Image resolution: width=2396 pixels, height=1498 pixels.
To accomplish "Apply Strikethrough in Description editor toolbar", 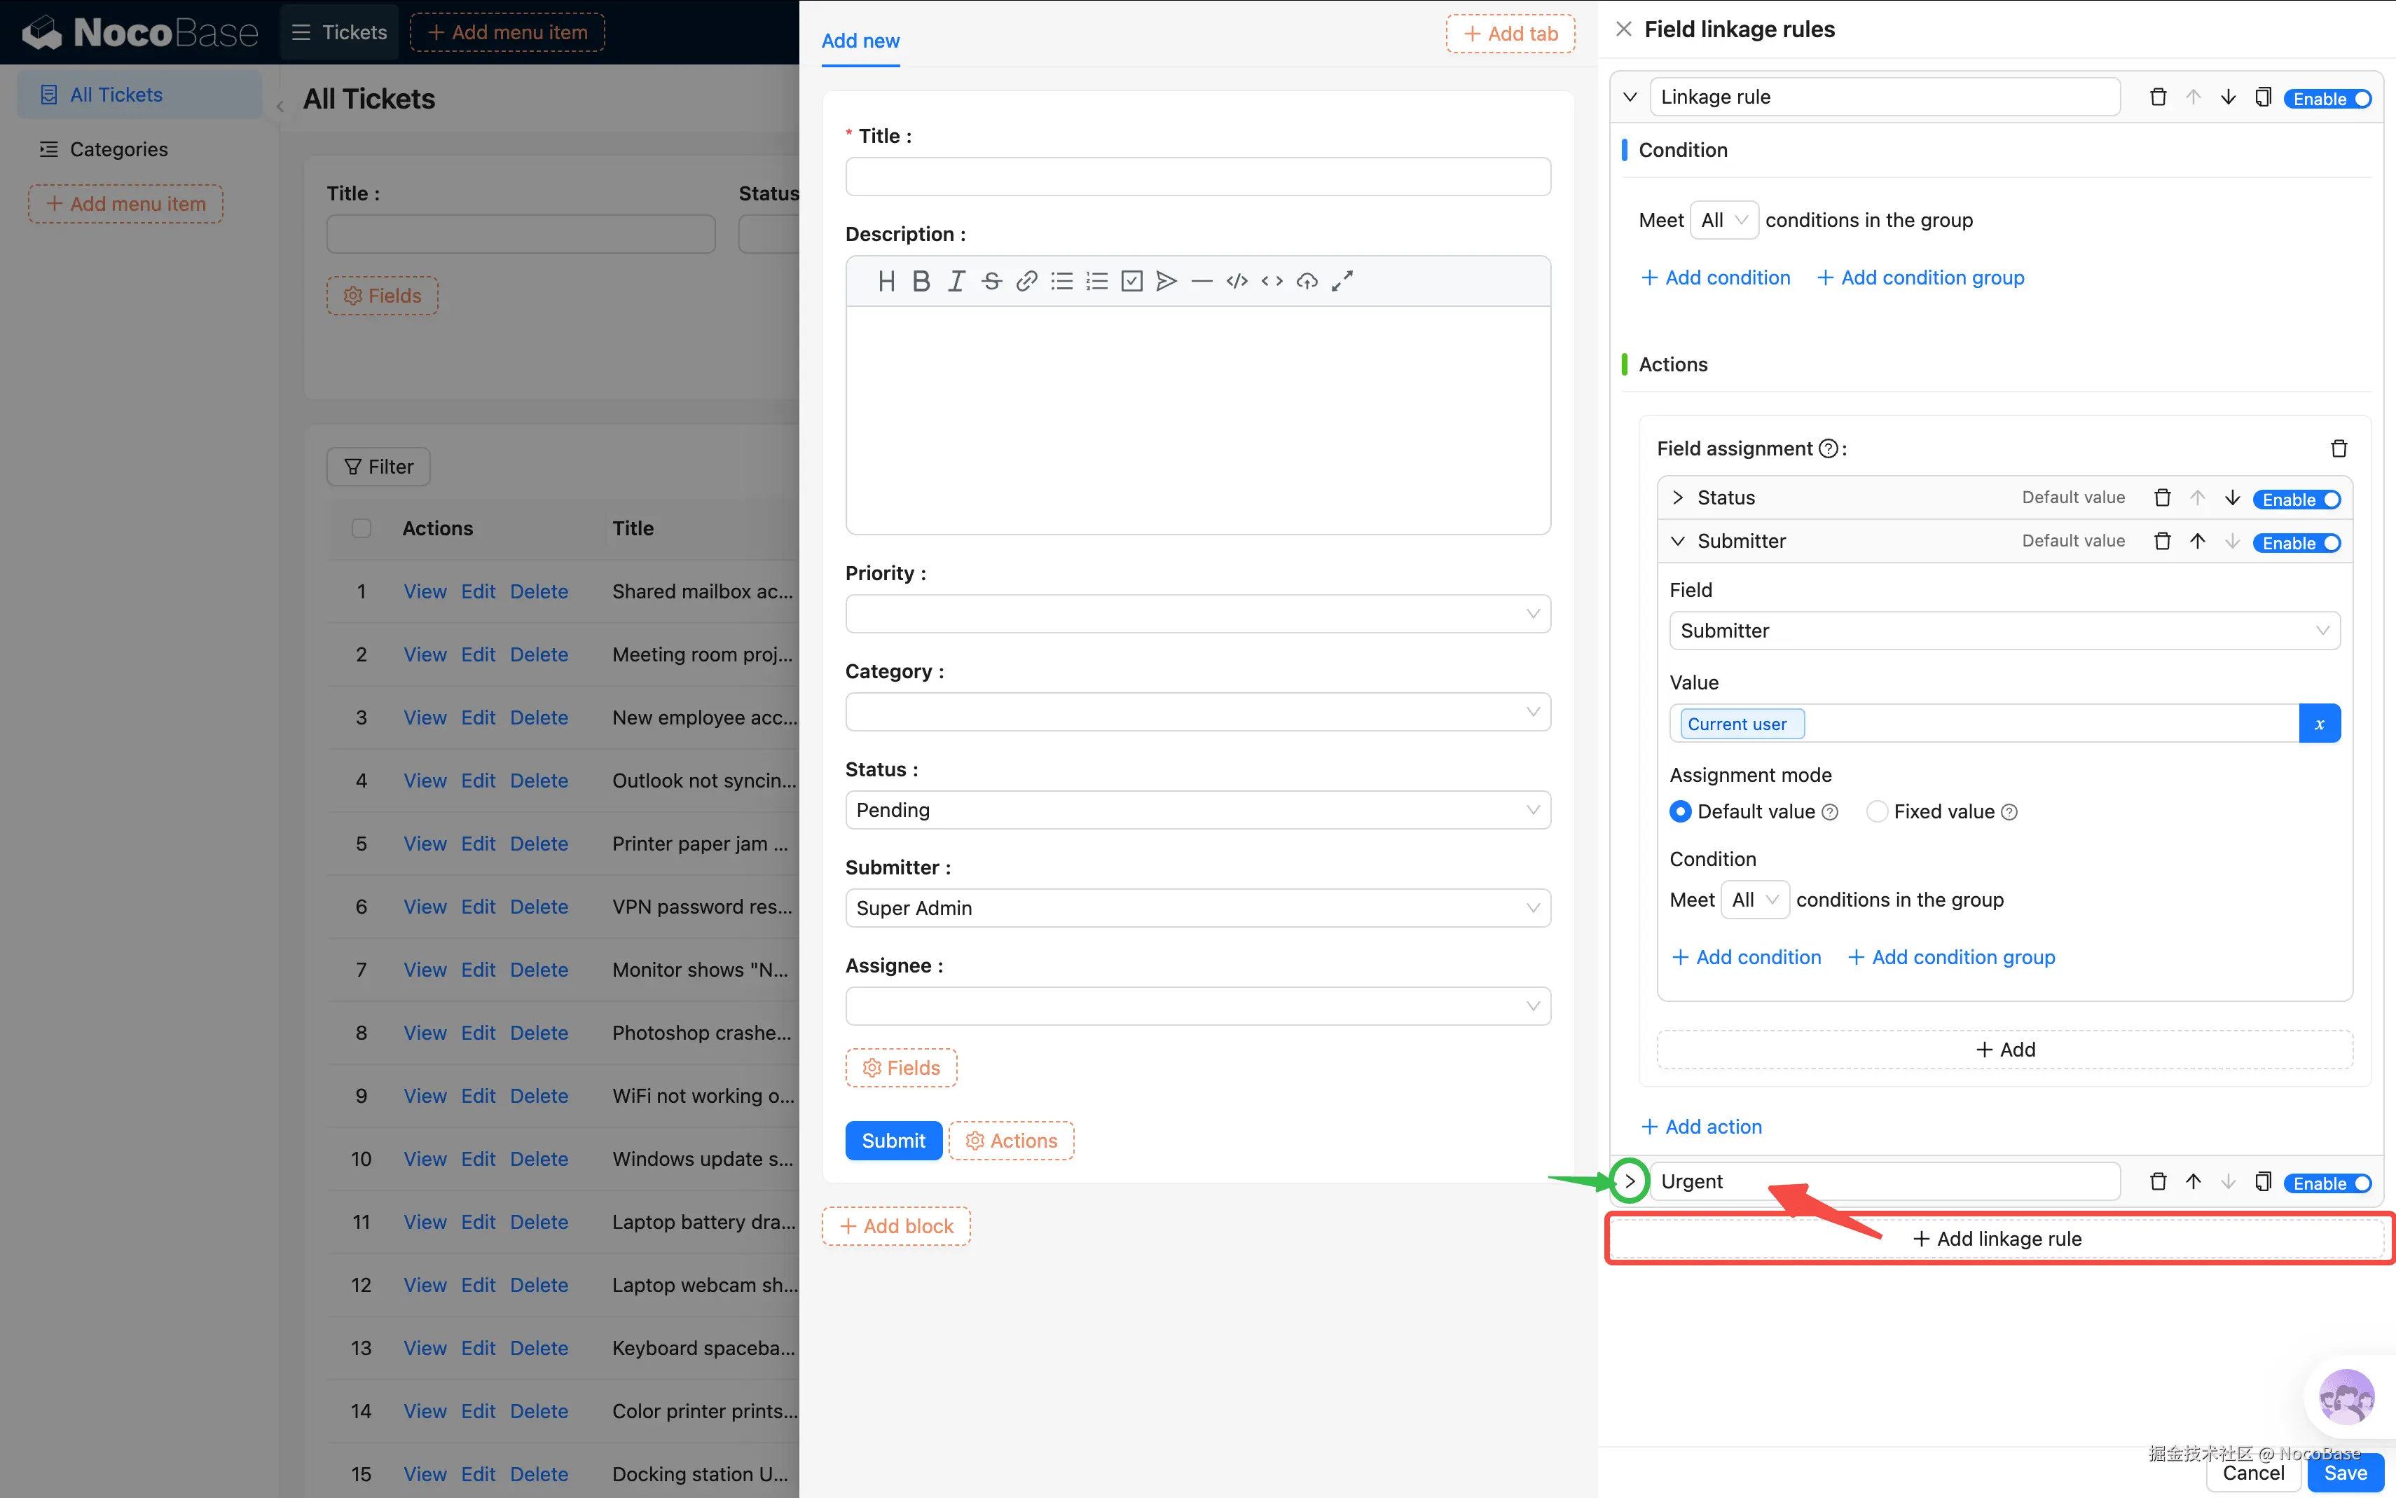I will (991, 282).
